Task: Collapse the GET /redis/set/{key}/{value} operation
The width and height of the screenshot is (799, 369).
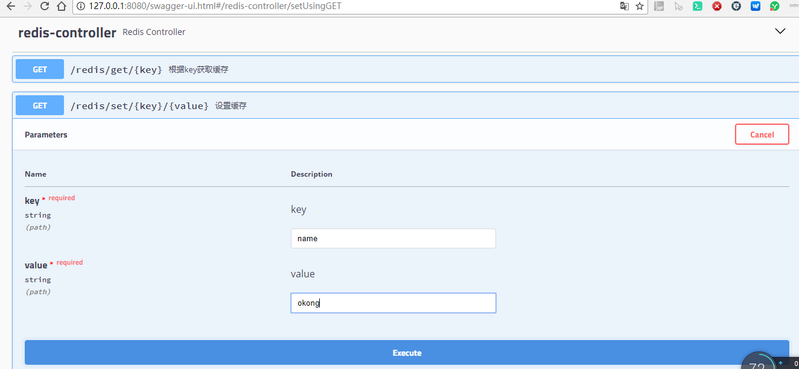Action: point(406,106)
